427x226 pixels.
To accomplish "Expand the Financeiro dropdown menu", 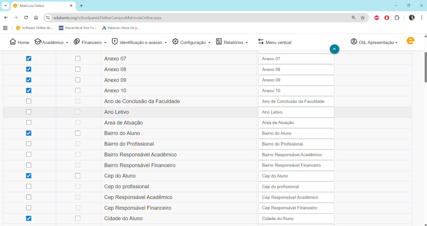I will (x=90, y=42).
